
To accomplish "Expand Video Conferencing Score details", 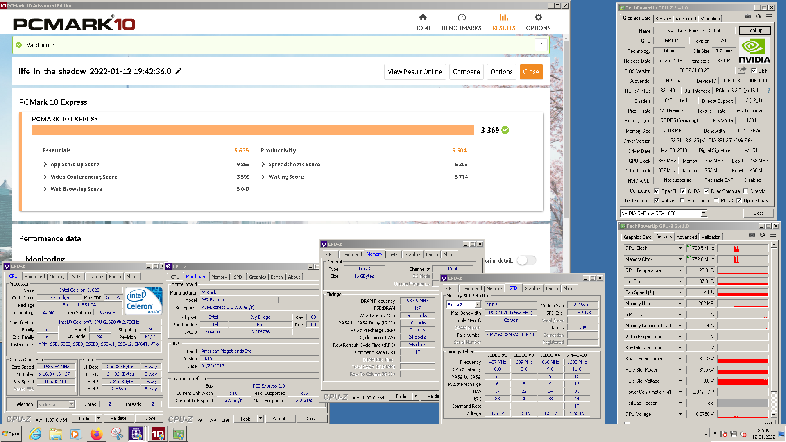I will (45, 177).
